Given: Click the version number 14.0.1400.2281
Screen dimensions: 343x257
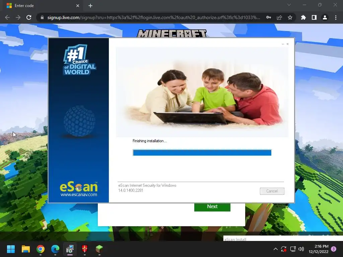Looking at the screenshot, I should coord(131,190).
